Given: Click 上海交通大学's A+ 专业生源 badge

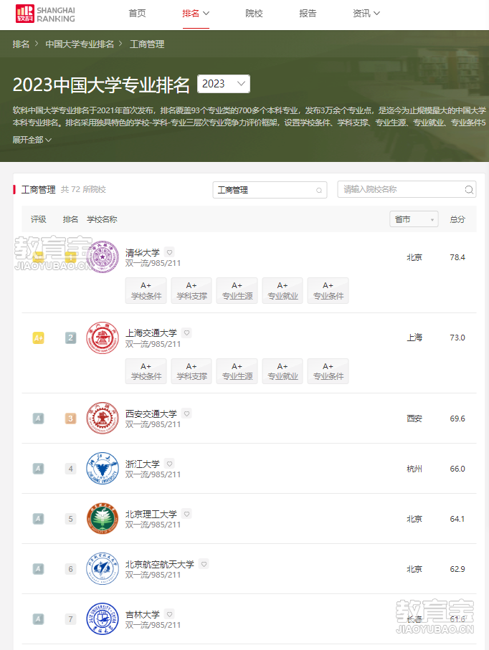Looking at the screenshot, I should point(237,371).
